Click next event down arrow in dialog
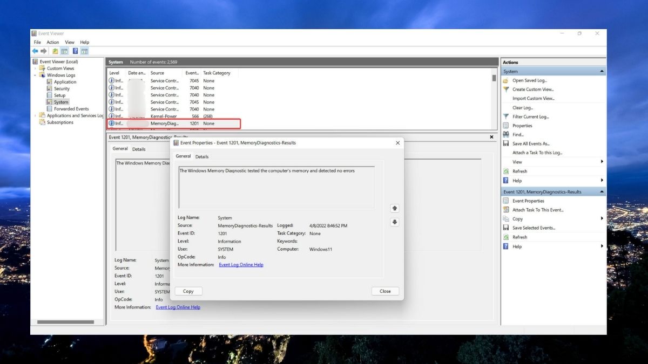The image size is (648, 364). coord(395,222)
